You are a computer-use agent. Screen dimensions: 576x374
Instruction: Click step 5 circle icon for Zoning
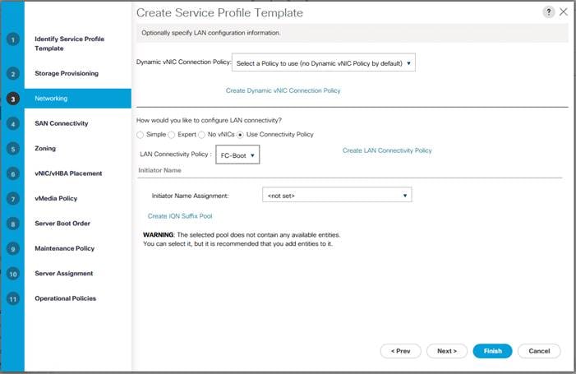(x=13, y=149)
